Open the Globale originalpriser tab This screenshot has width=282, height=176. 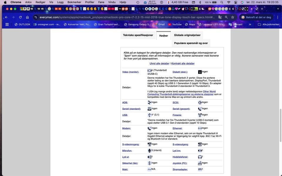(187, 35)
